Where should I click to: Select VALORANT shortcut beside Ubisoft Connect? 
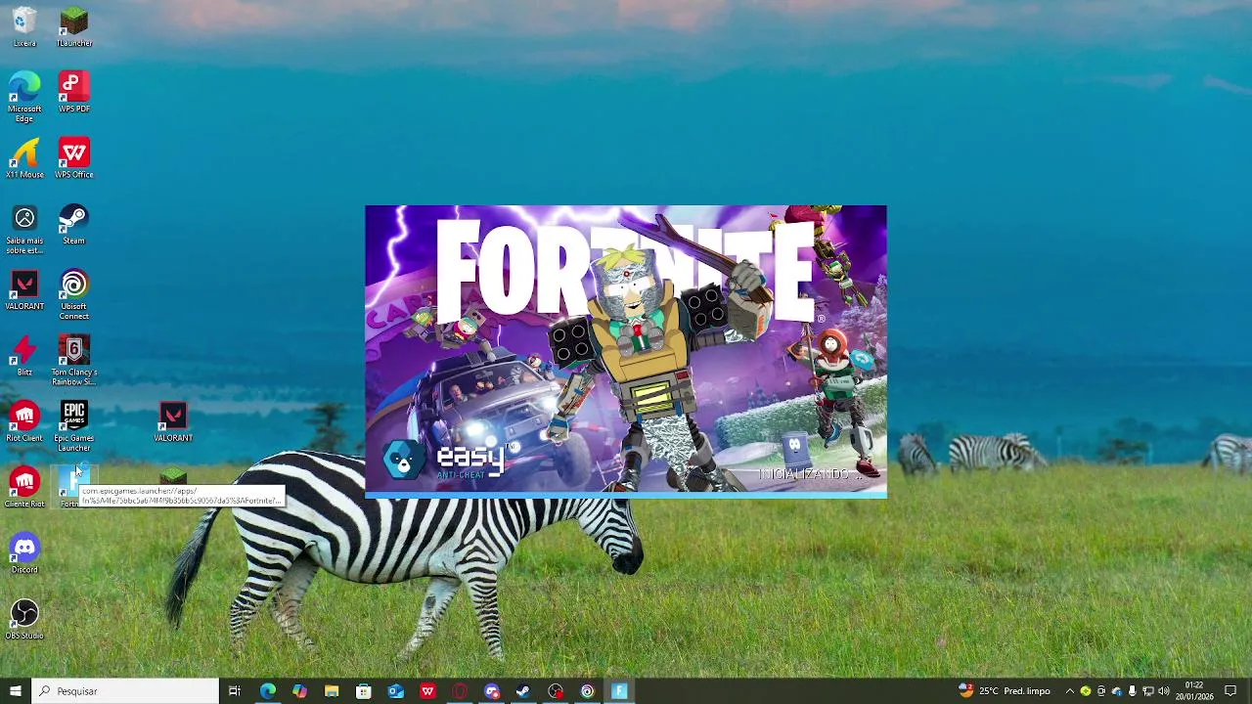(24, 290)
